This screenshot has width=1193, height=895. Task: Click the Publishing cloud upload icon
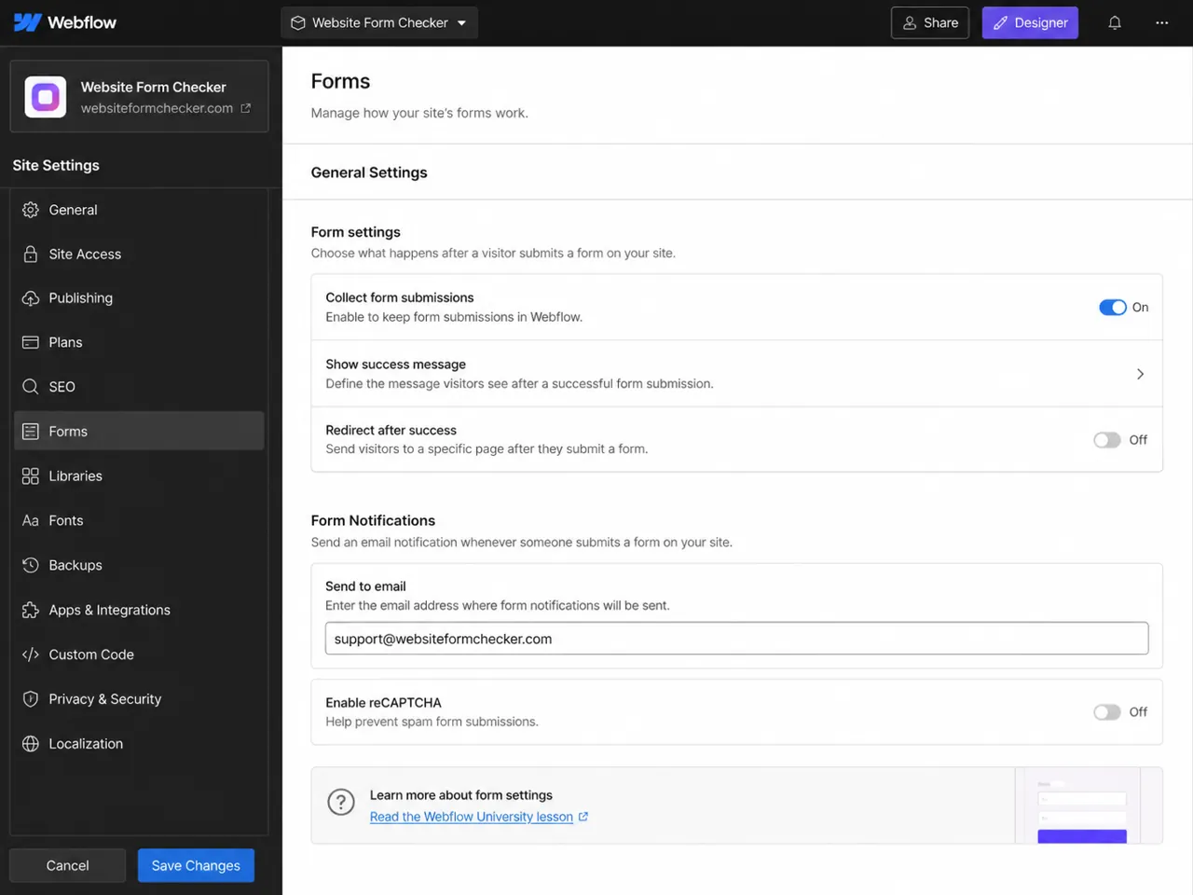pyautogui.click(x=31, y=298)
